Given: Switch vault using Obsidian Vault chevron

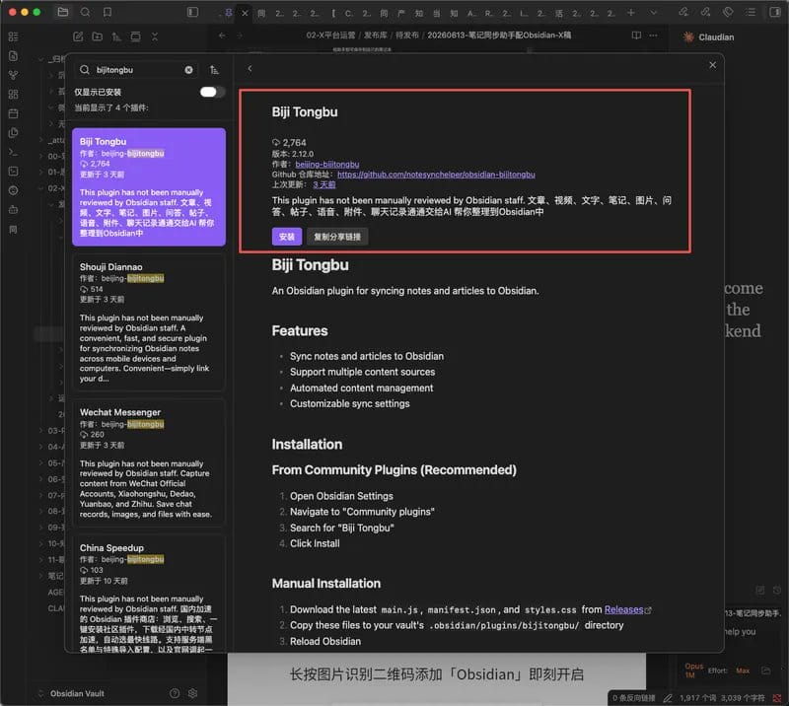Looking at the screenshot, I should (40, 693).
